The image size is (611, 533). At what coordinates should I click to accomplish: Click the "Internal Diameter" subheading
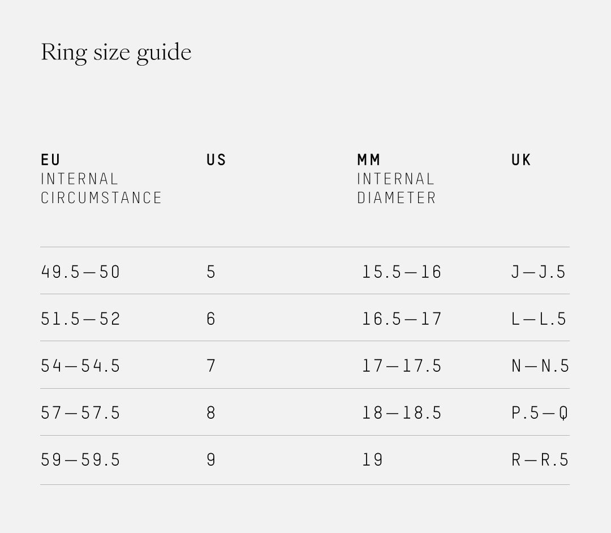tap(397, 188)
